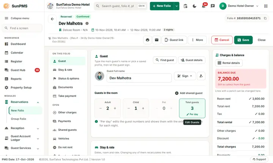
Task: Open the New Folio dropdown arrow
Action: click(177, 6)
